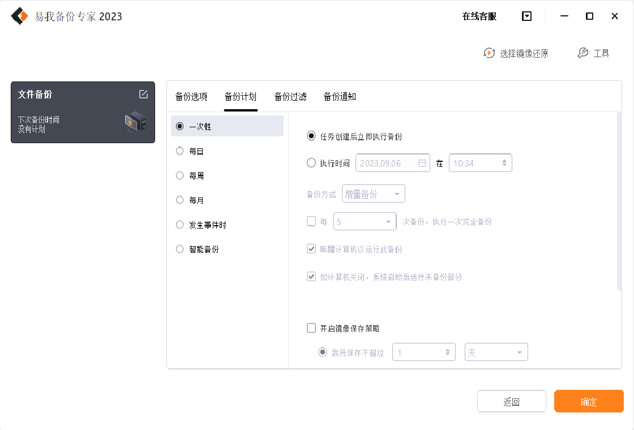Open the 天 unit dropdown
The image size is (634, 430).
[496, 352]
